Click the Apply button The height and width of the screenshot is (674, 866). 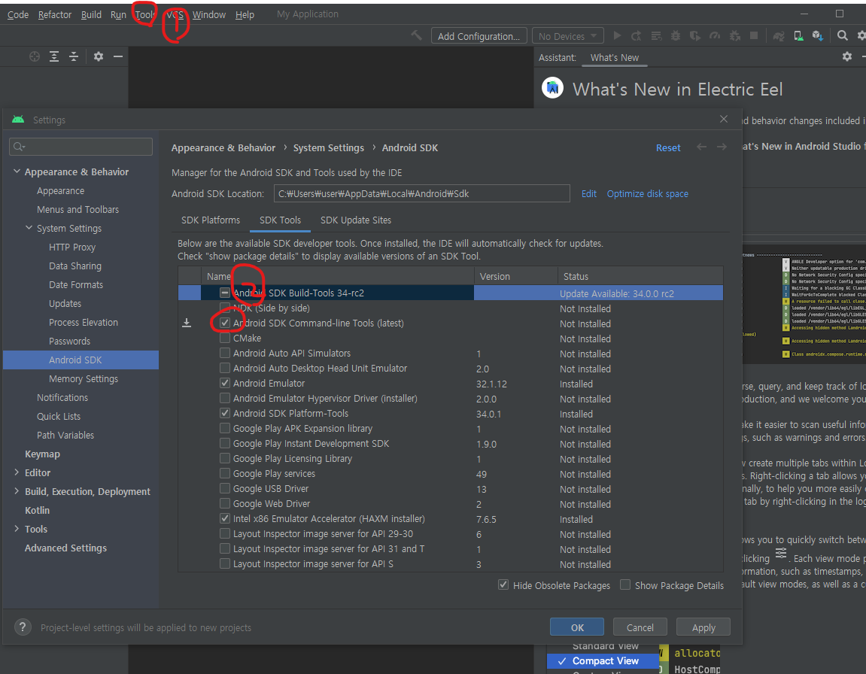(x=703, y=627)
